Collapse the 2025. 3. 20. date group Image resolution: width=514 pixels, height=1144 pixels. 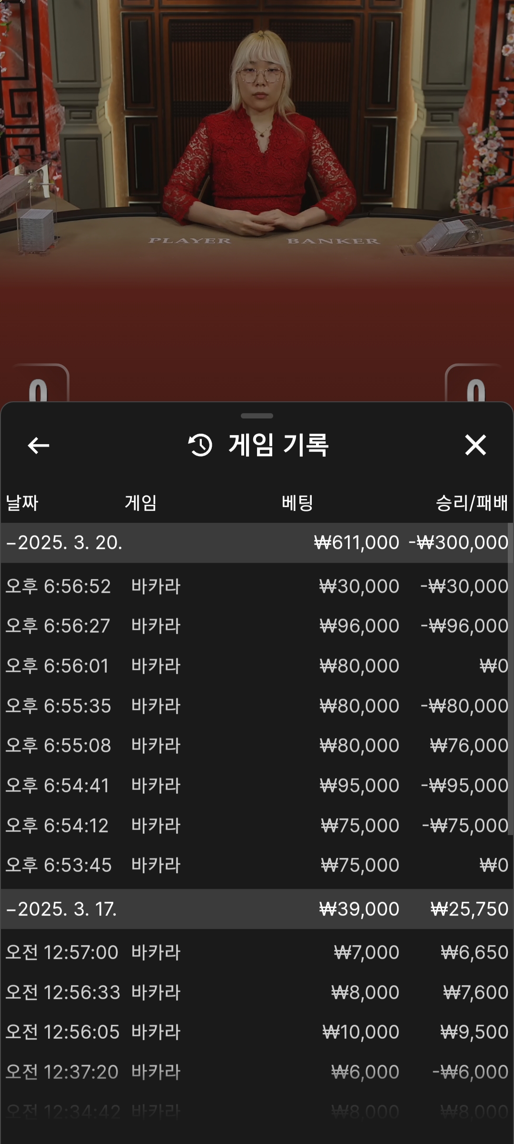coord(64,543)
